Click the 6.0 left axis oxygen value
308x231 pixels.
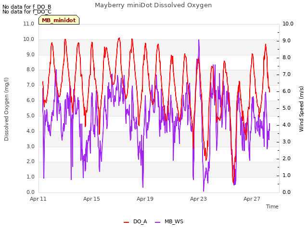31,100
